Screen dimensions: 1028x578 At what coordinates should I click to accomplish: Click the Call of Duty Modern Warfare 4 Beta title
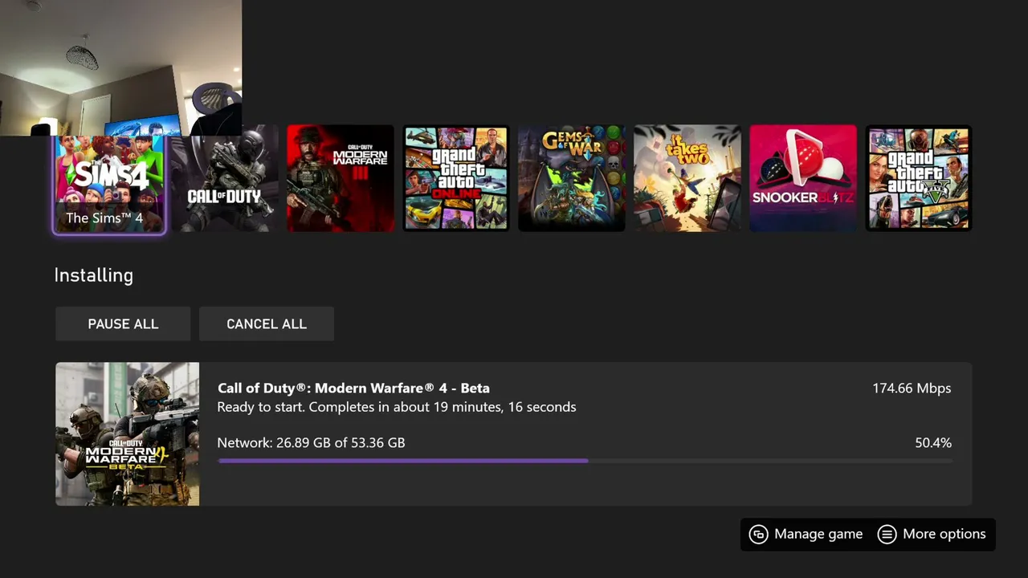[353, 388]
